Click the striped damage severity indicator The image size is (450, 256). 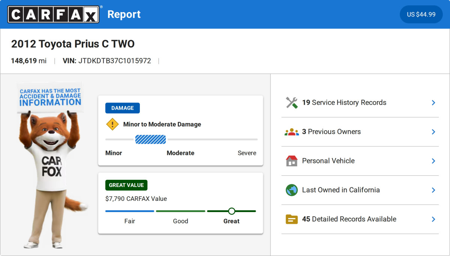[x=150, y=140]
